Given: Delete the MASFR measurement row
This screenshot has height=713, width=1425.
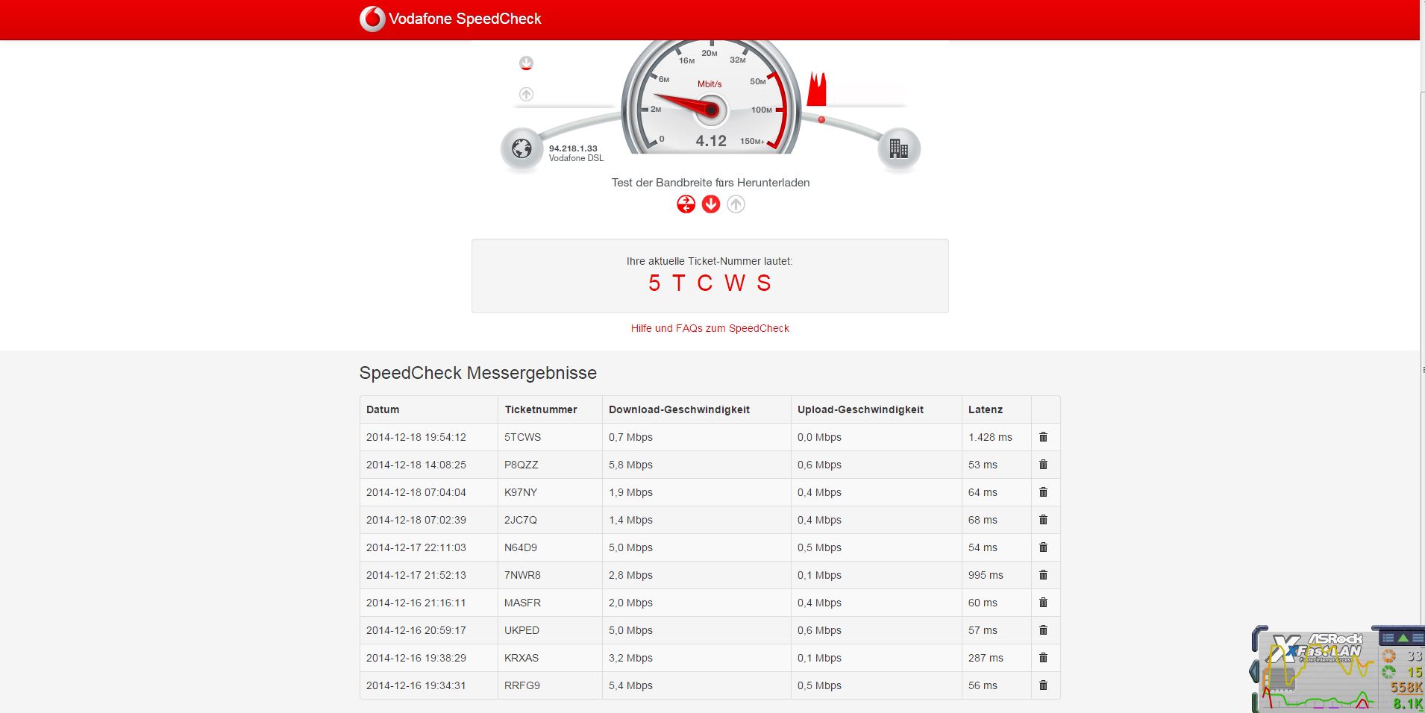Looking at the screenshot, I should click(x=1043, y=603).
